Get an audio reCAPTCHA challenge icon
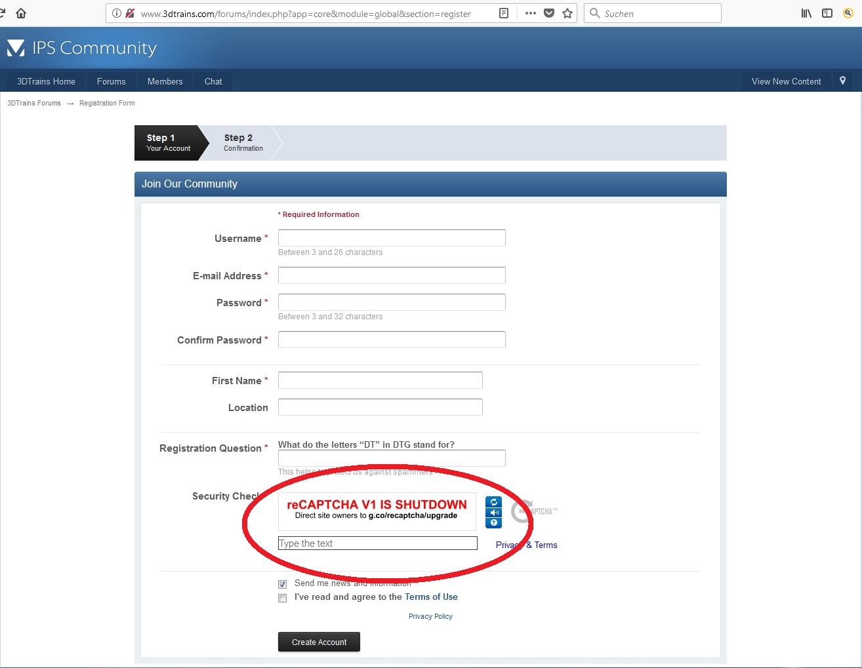862x668 pixels. coord(493,513)
